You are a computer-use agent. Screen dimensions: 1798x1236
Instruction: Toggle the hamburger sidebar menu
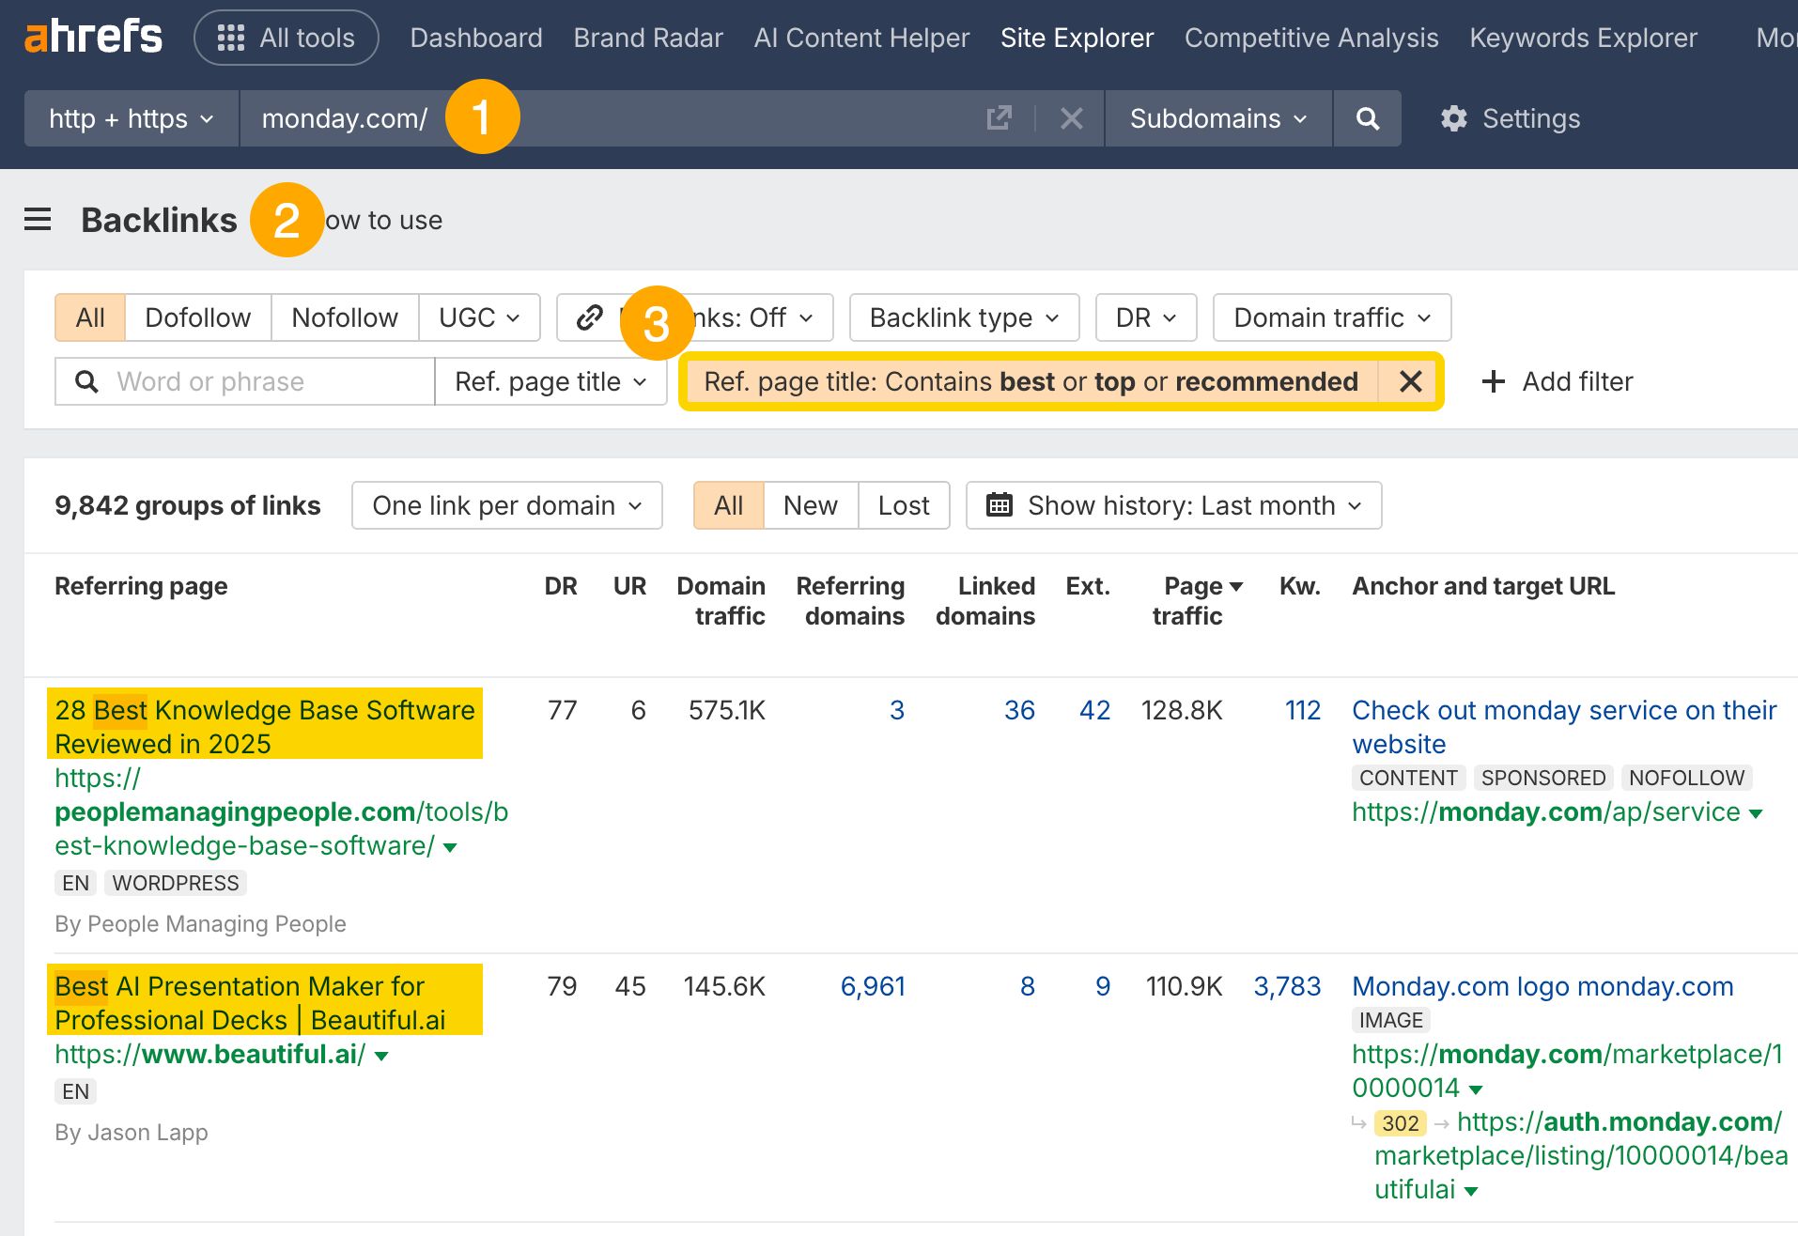(x=38, y=220)
